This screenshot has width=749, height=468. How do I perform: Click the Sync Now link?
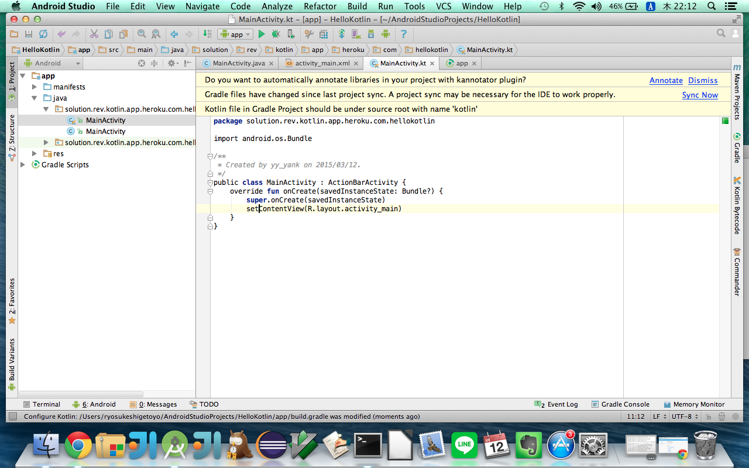[700, 95]
